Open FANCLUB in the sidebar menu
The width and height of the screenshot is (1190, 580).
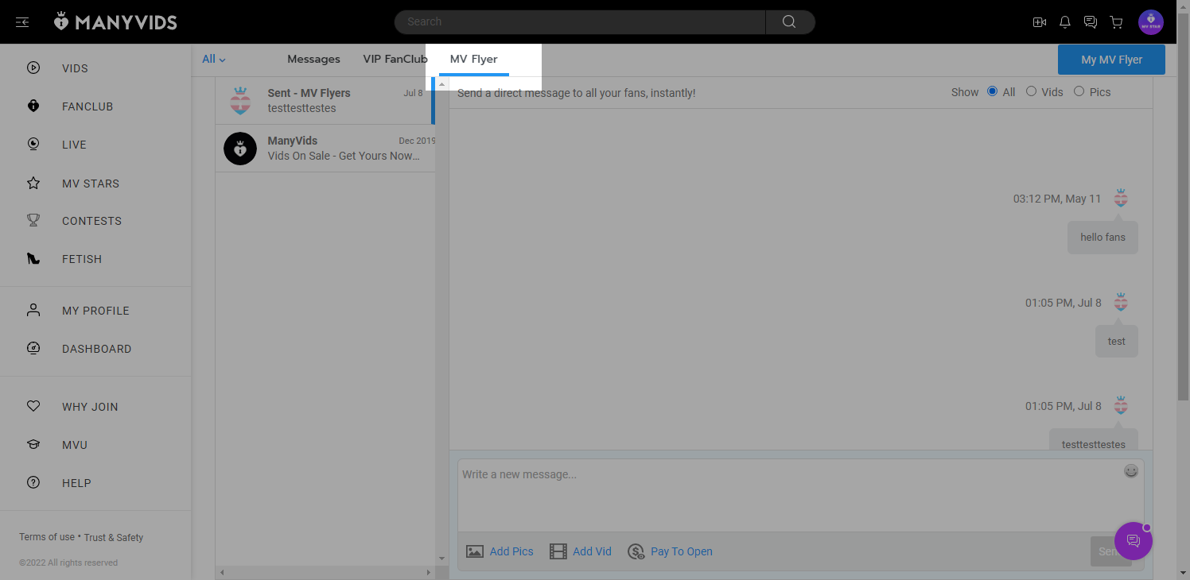[x=87, y=106]
